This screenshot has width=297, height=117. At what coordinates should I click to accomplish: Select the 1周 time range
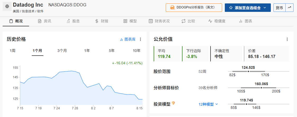click(12, 51)
